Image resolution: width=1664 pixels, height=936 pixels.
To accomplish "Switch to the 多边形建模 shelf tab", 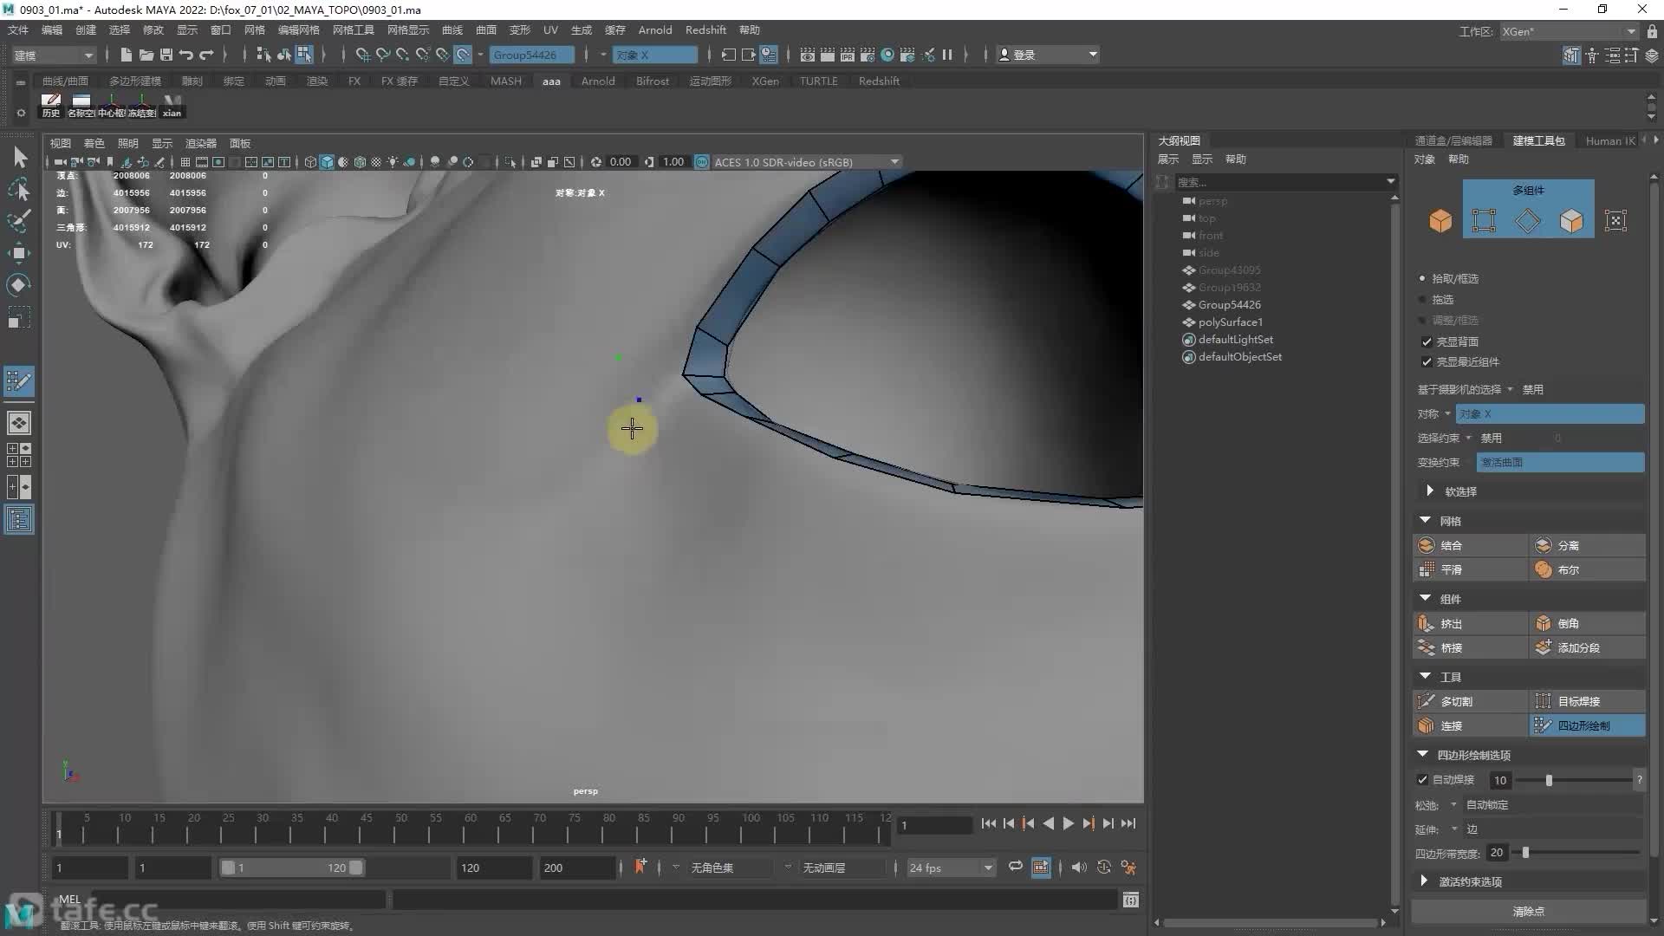I will 135,81.
